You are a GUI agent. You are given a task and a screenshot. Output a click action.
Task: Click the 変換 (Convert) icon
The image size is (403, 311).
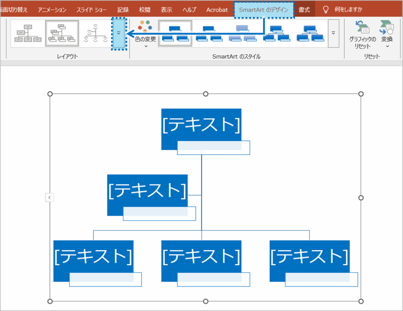386,28
